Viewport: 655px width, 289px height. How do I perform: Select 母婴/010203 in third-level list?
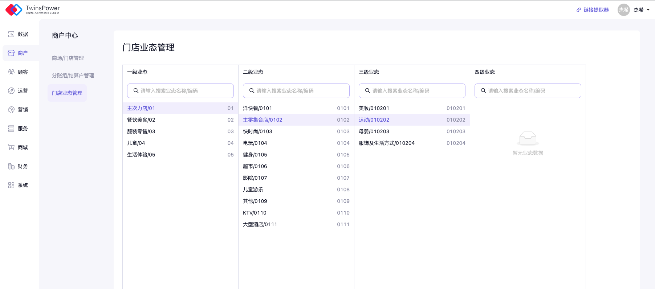[x=412, y=131]
